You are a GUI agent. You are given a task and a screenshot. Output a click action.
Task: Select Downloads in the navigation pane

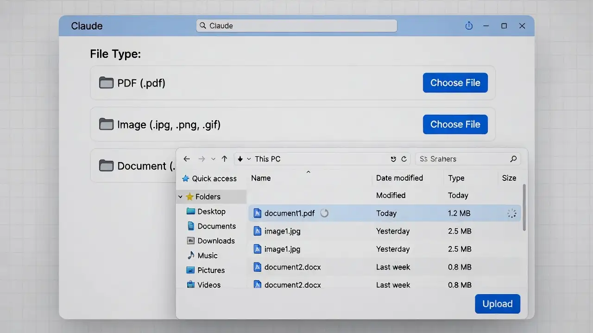216,241
